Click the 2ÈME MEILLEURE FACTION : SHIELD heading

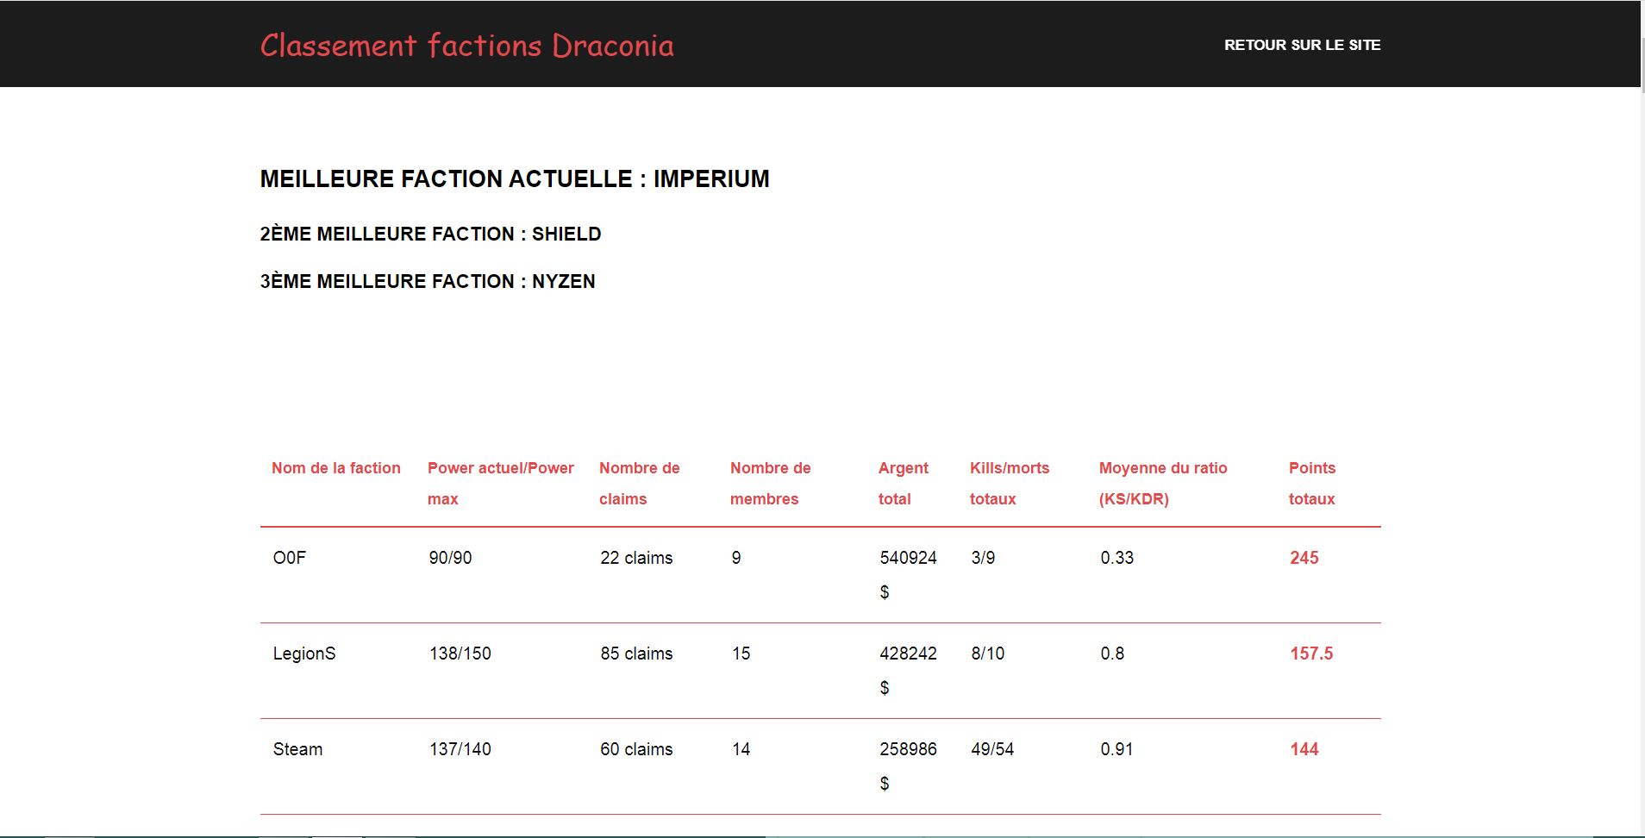pos(429,234)
